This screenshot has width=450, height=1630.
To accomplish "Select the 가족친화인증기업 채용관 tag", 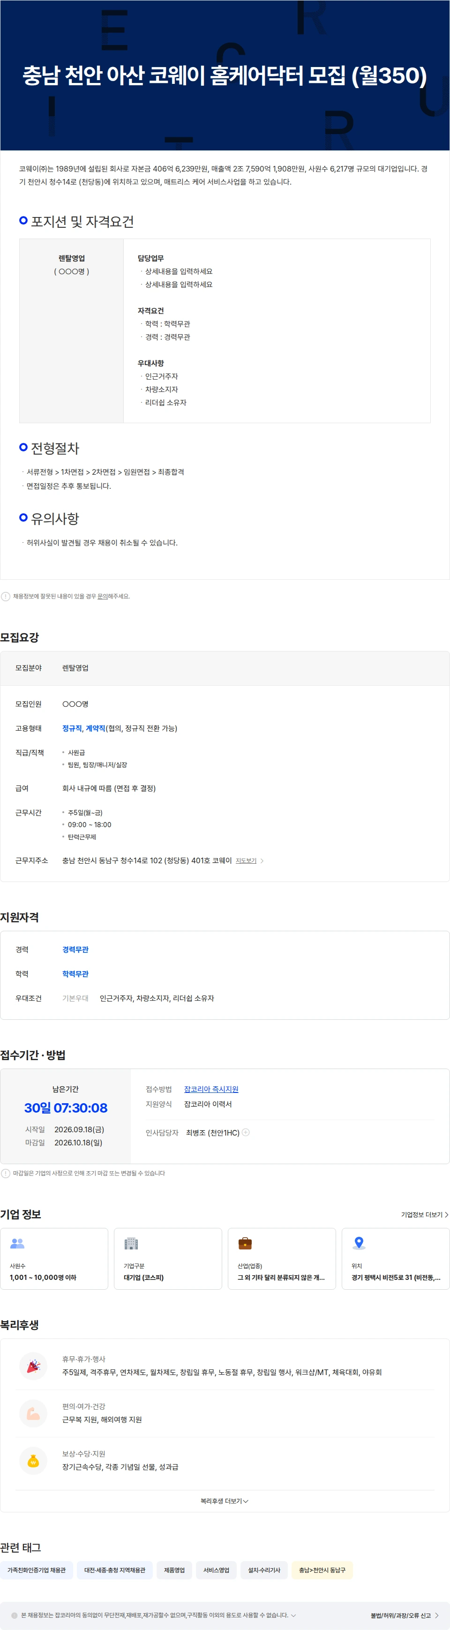I will pyautogui.click(x=37, y=1570).
